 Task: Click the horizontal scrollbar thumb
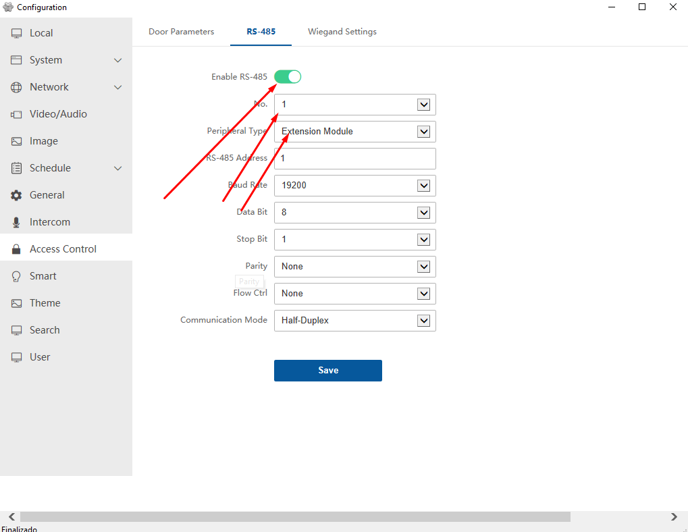[295, 516]
